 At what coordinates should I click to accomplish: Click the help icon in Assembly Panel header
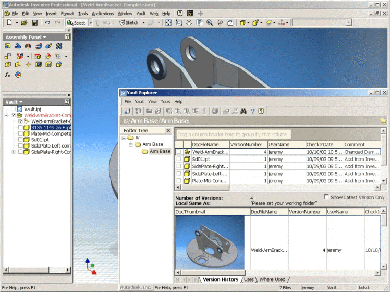point(67,37)
